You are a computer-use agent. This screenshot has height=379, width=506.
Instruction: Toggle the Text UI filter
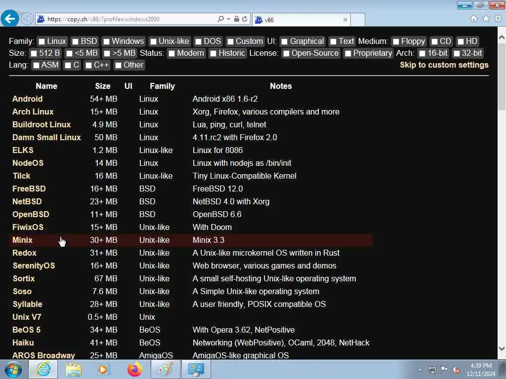[x=334, y=41]
